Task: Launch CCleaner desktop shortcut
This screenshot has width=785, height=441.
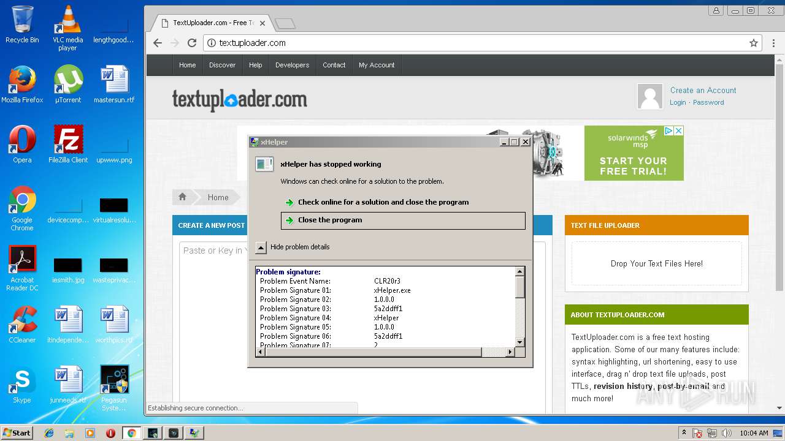Action: click(22, 325)
